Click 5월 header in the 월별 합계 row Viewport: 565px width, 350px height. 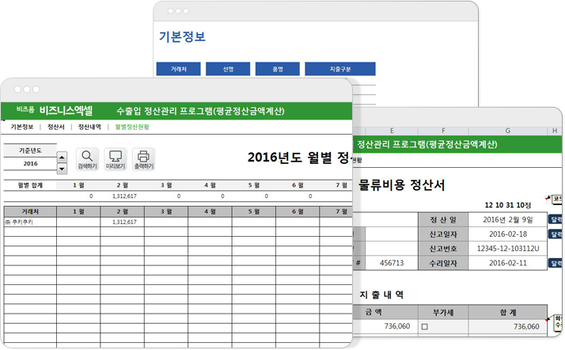(x=254, y=185)
